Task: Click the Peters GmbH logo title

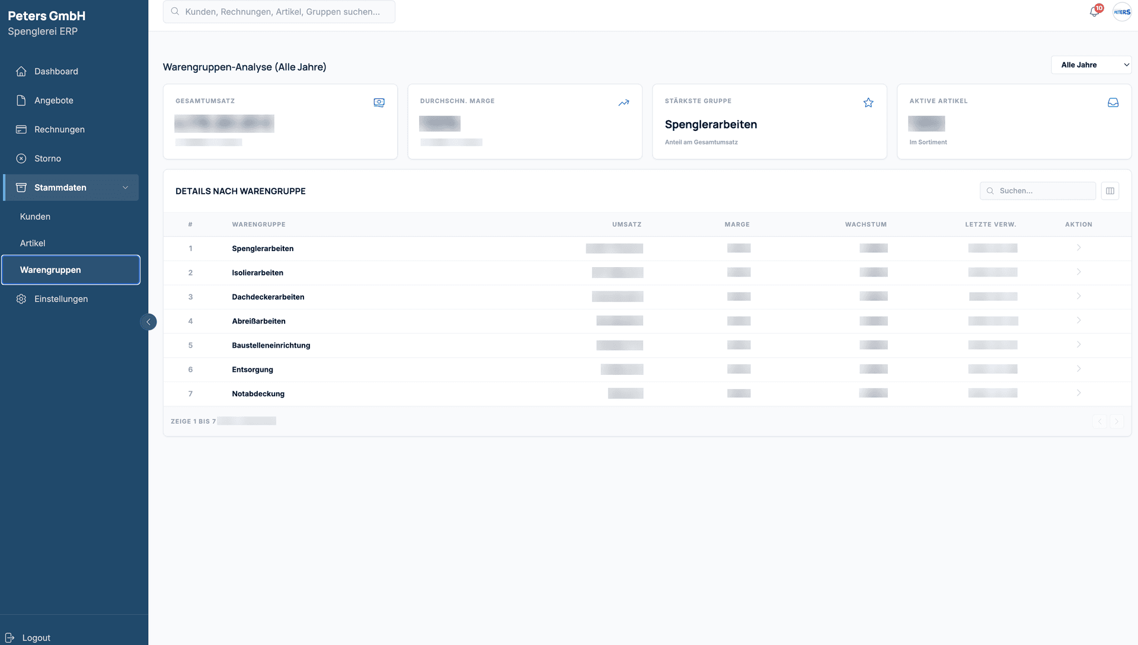Action: tap(46, 16)
